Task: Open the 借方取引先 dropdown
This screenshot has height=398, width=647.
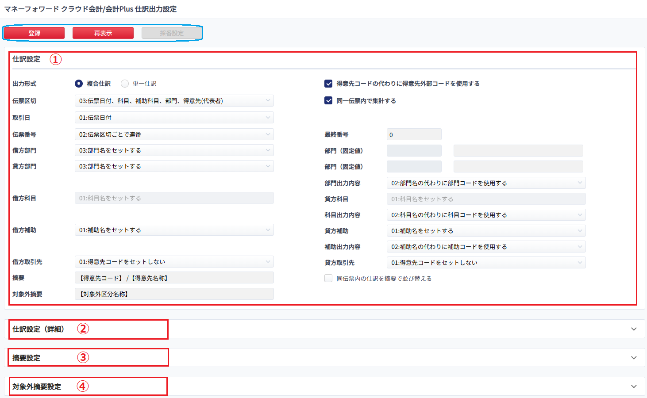Action: coord(174,262)
